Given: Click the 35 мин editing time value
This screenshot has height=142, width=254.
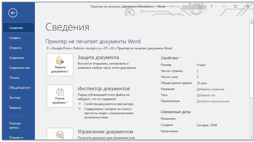Looking at the screenshot, I should 202,83.
